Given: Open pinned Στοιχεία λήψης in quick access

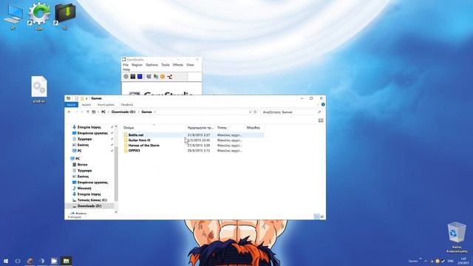Looking at the screenshot, I should point(89,127).
